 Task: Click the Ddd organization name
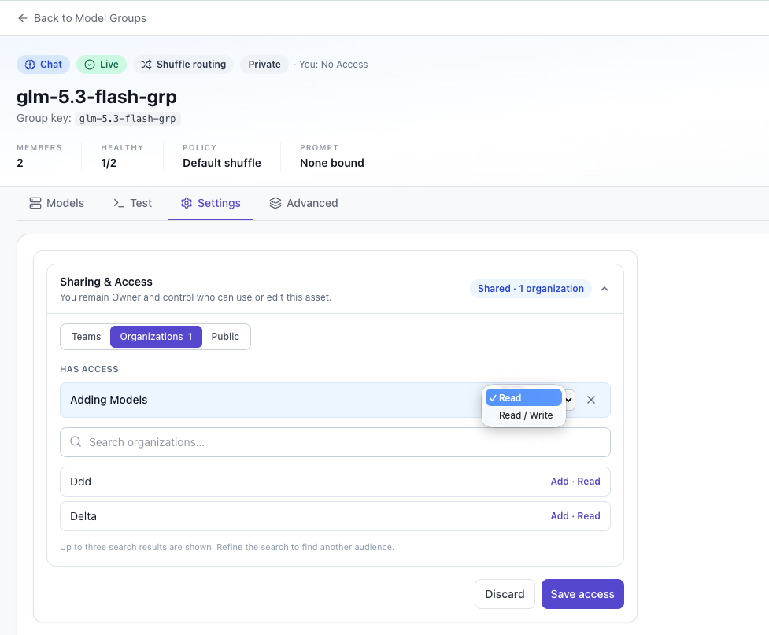click(80, 482)
